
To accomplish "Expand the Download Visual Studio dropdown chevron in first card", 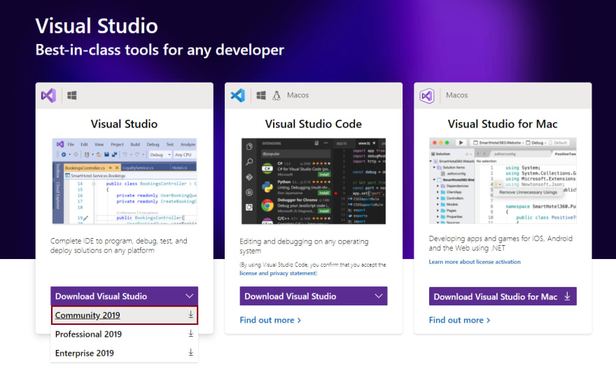I will (x=190, y=296).
